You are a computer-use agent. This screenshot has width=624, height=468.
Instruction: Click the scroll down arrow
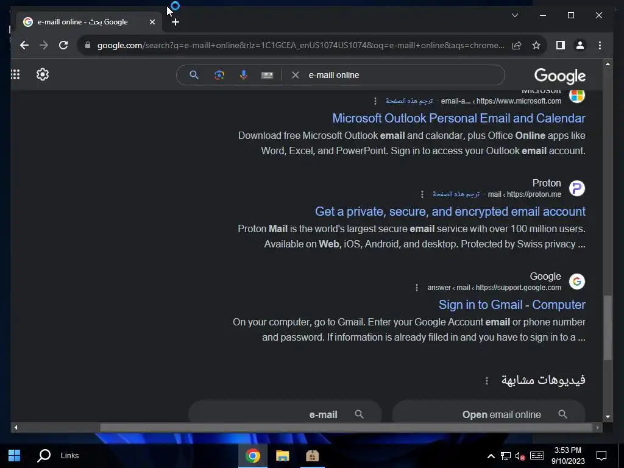[608, 417]
